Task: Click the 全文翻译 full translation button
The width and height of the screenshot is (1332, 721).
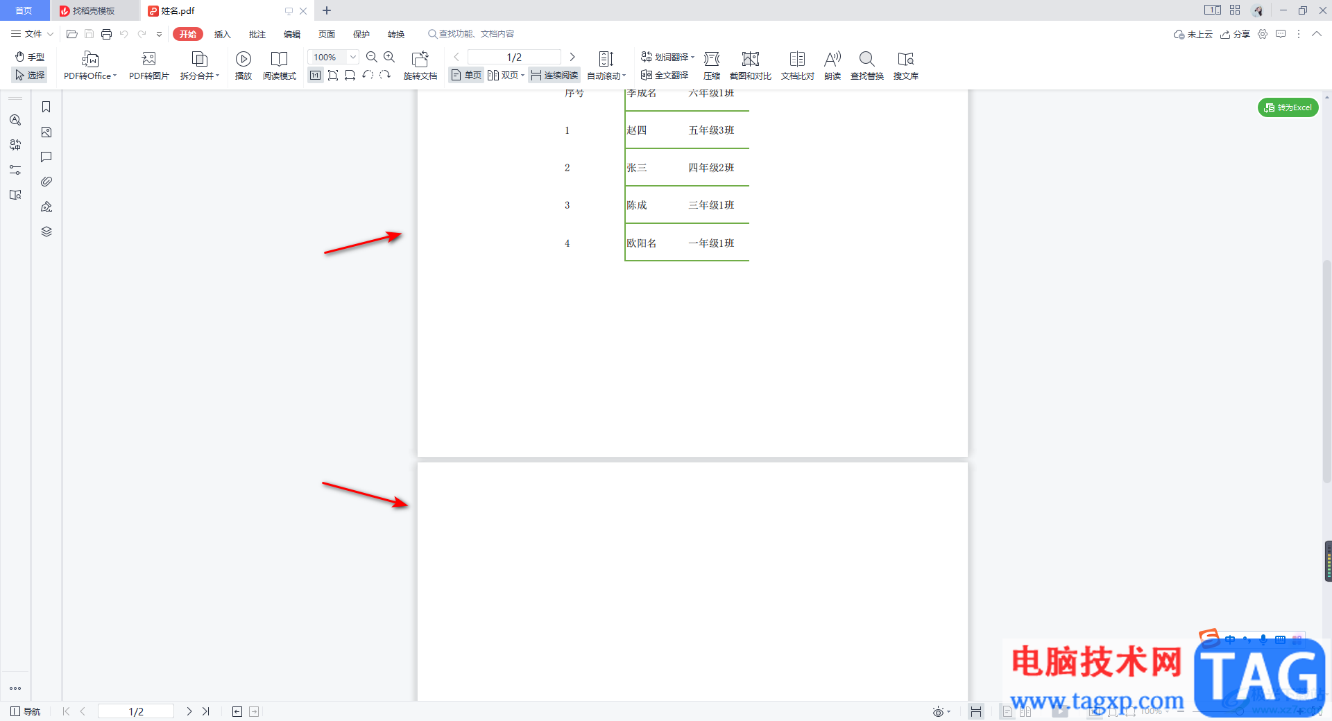Action: [x=665, y=75]
